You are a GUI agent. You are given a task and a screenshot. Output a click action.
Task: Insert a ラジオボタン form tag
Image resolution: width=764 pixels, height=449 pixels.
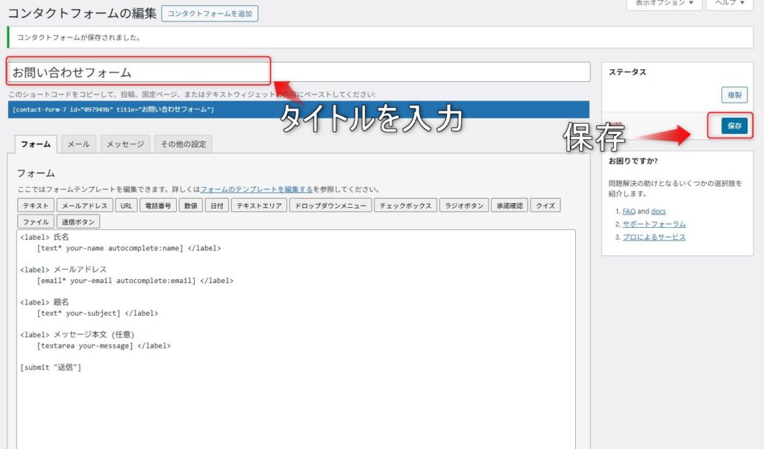[463, 206]
